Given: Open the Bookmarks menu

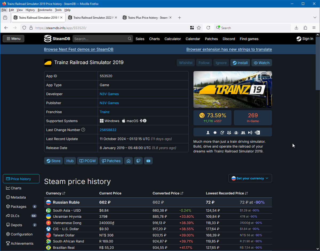Looking at the screenshot, I should [x=45, y=10].
